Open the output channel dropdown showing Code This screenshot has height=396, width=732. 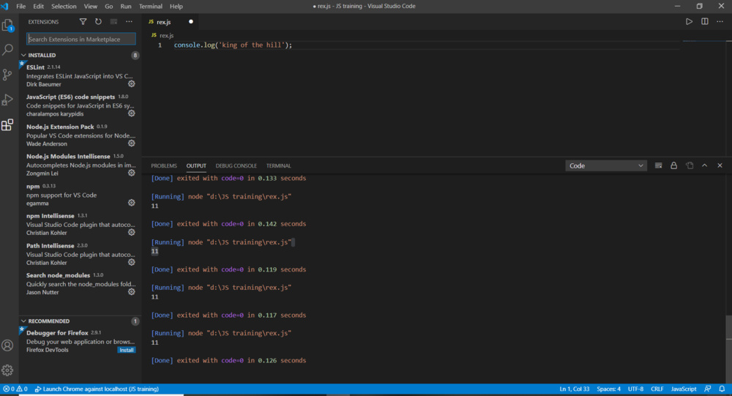[606, 165]
